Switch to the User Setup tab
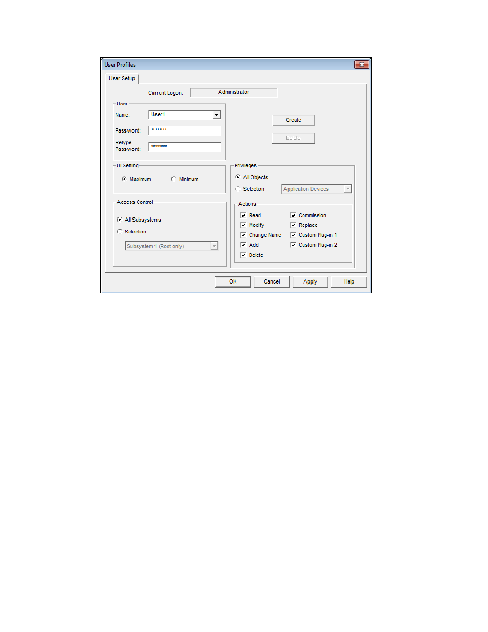Screen dimensions: 488x632 coord(122,79)
